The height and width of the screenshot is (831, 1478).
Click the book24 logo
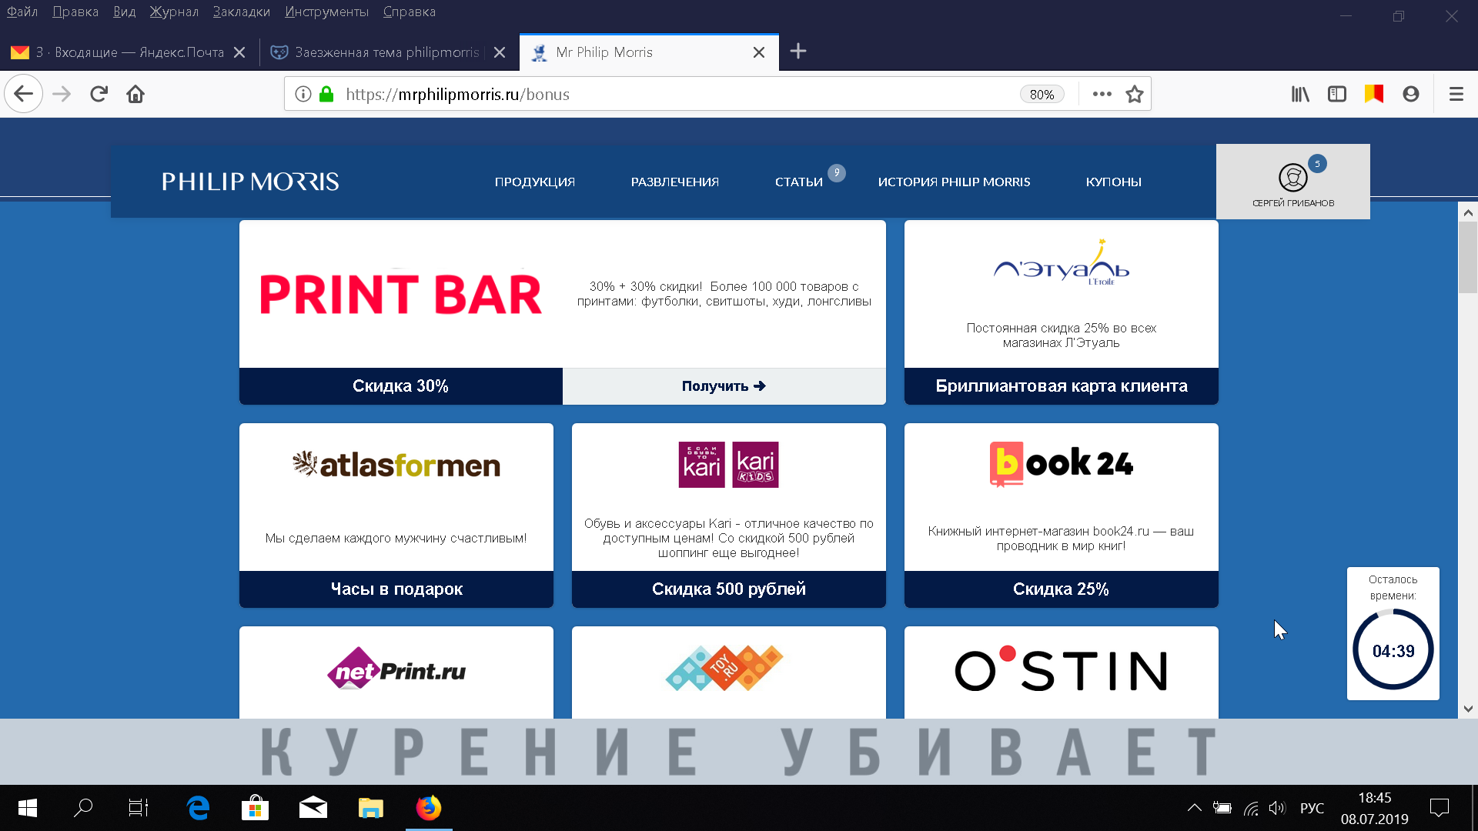[1062, 464]
